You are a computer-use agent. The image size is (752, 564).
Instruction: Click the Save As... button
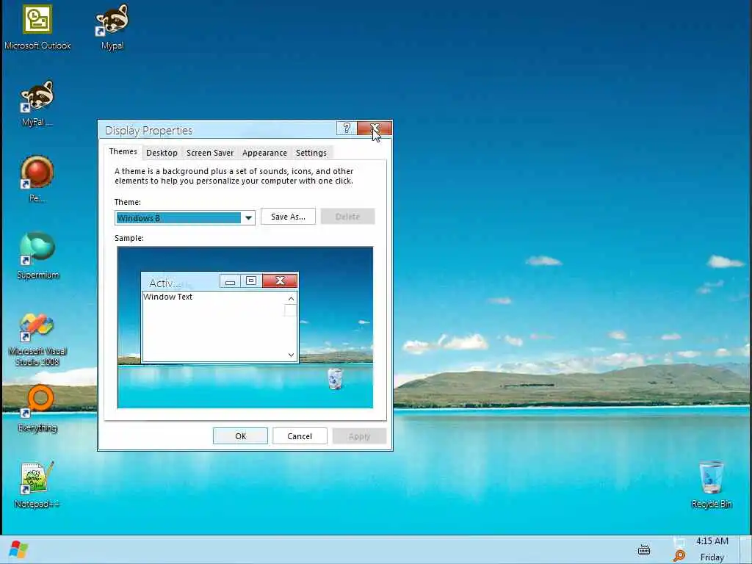288,217
